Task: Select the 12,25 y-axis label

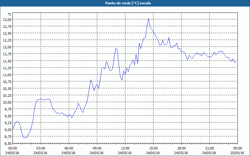Action: click(7, 40)
